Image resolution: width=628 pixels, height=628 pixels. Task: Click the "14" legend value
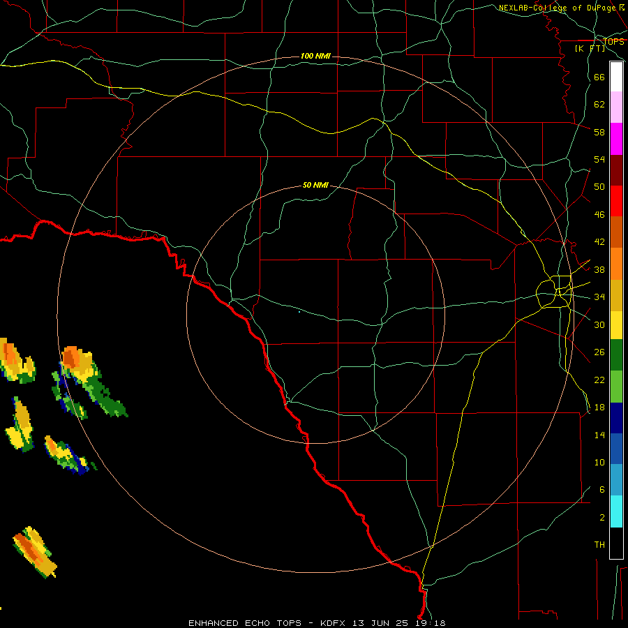coord(599,435)
